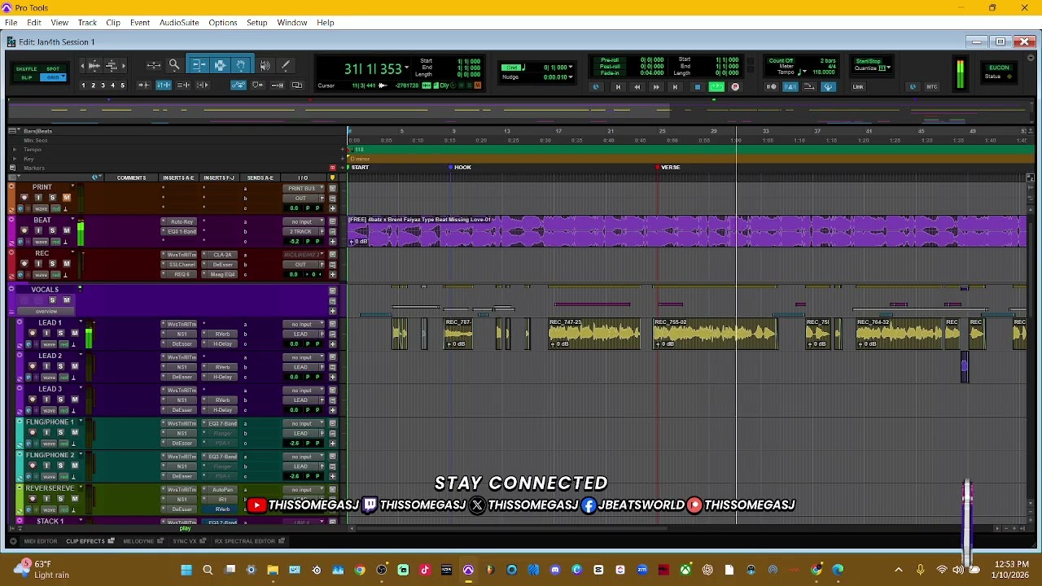
Task: Open the SSLChannel insert on REC
Action: point(182,265)
